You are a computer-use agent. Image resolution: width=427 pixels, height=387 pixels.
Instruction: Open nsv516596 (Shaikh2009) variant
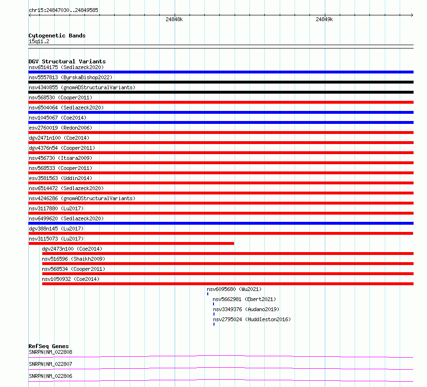[x=73, y=259]
